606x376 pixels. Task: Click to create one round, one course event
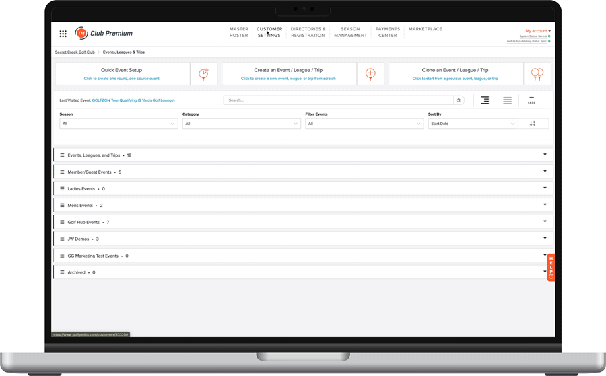click(x=122, y=79)
